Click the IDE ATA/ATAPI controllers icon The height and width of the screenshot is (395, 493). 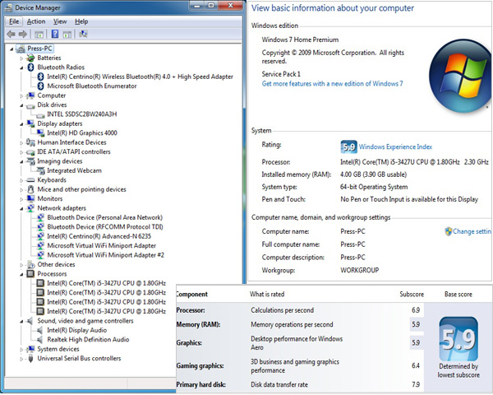[30, 152]
